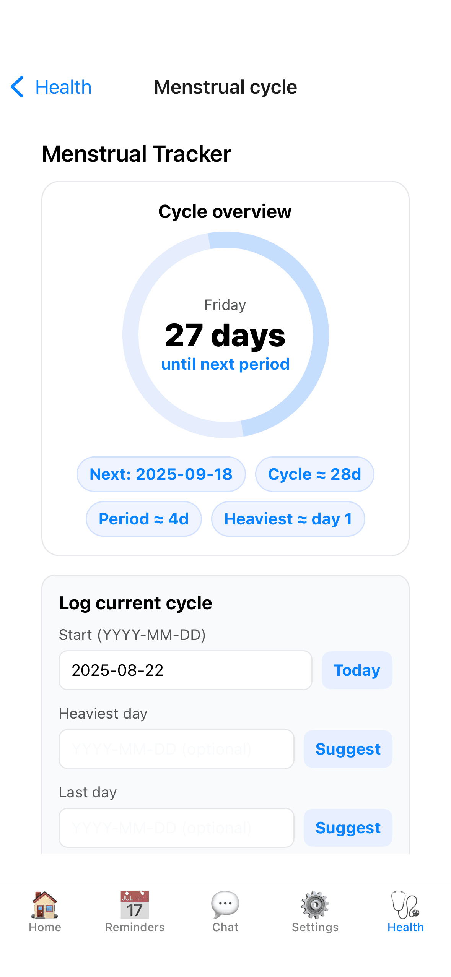Go back via the Health link
This screenshot has width=451, height=977.
click(x=63, y=87)
